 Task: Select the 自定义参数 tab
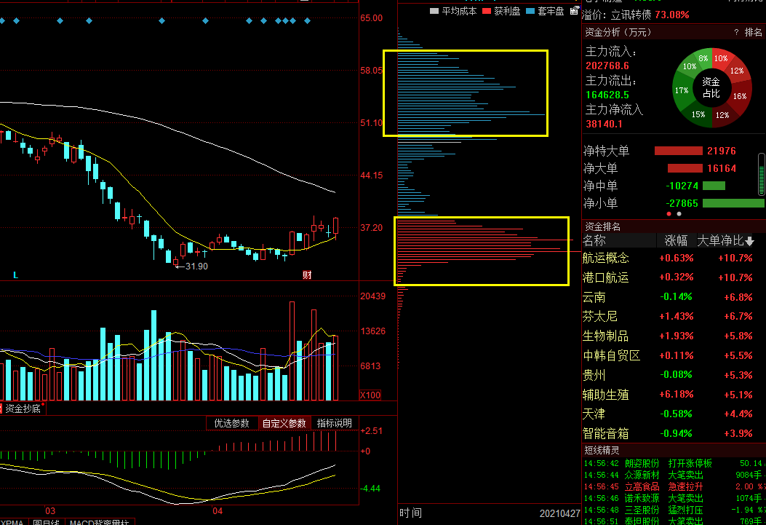point(284,423)
